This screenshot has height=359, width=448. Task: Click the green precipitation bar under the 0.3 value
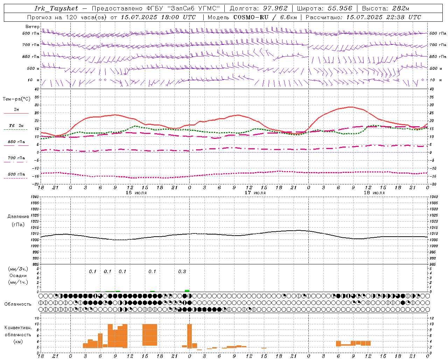pyautogui.click(x=187, y=291)
